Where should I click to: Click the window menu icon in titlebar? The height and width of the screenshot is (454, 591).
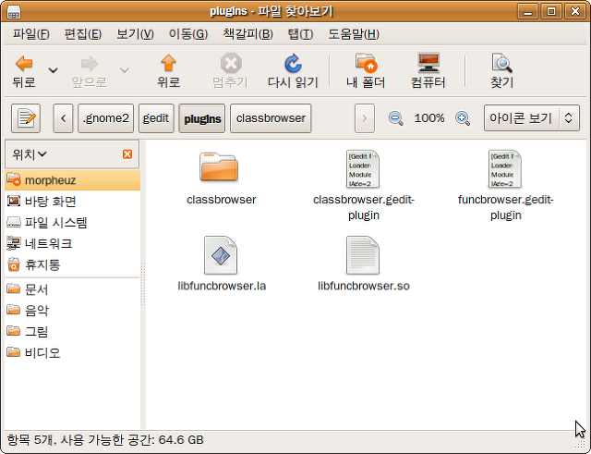coord(14,12)
